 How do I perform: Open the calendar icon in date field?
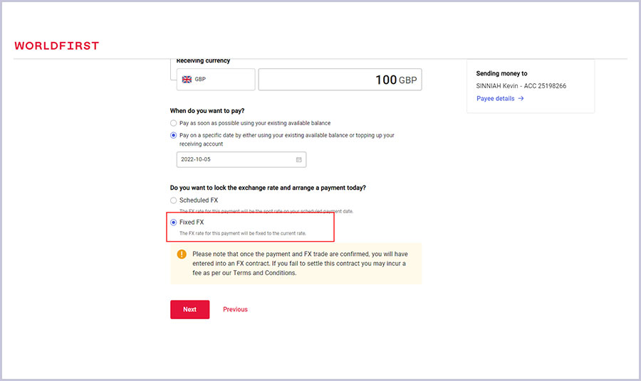coord(299,160)
